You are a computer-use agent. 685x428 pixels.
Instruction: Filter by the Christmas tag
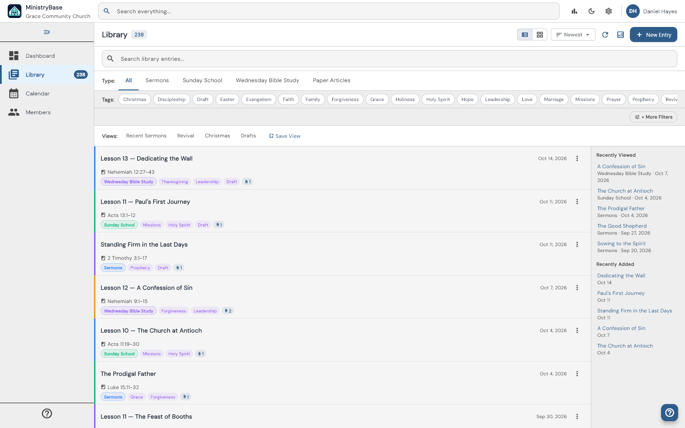[x=135, y=99]
